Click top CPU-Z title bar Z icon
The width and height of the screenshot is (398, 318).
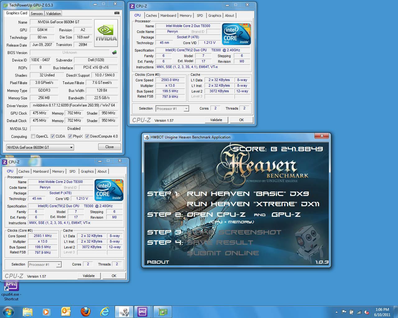point(132,6)
